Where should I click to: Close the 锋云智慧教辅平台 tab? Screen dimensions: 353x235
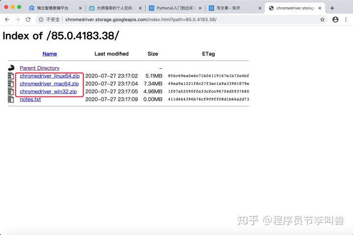[80, 8]
